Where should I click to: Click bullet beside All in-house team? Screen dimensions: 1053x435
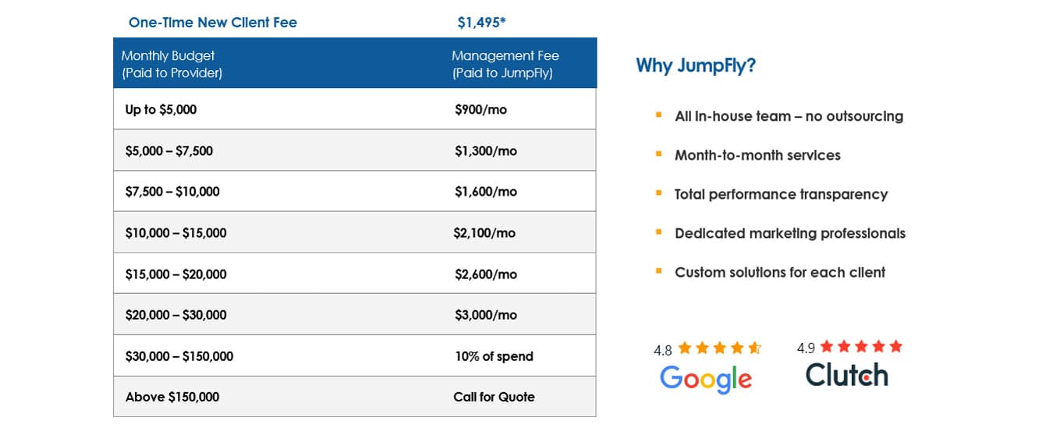(659, 115)
